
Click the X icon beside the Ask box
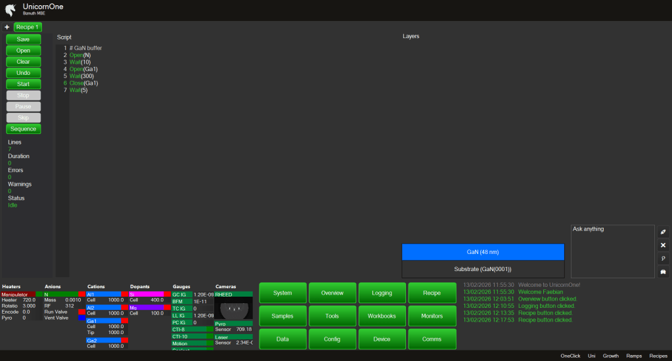(x=663, y=245)
